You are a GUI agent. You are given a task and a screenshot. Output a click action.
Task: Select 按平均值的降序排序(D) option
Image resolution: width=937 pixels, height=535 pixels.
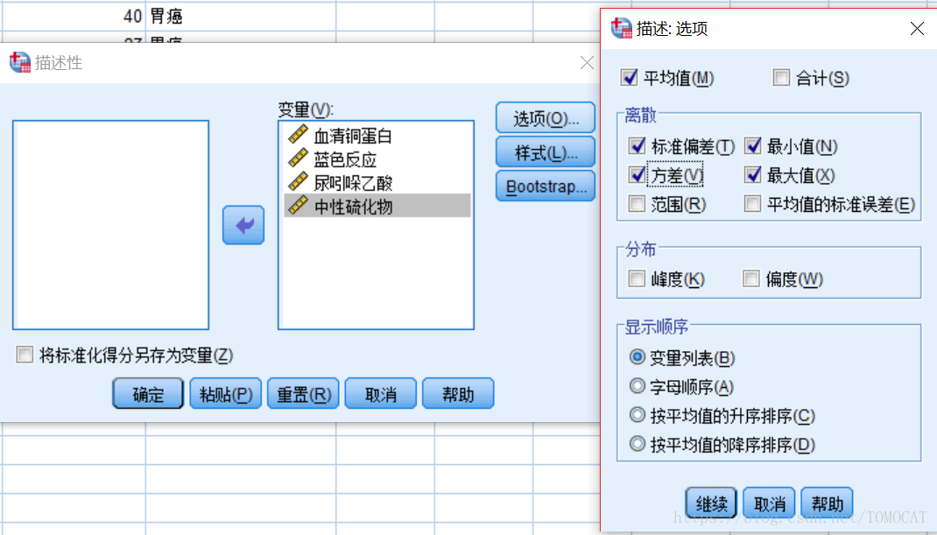click(637, 444)
